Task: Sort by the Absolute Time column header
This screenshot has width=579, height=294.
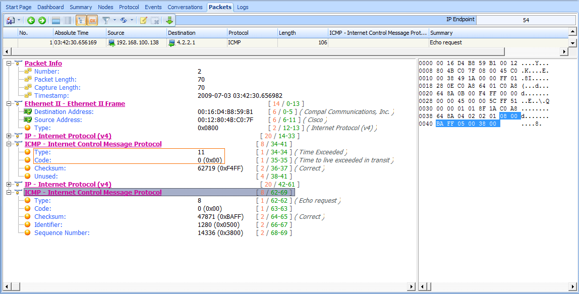Action: tap(79, 32)
